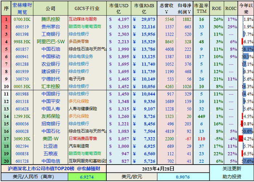The height and width of the screenshot is (182, 254).
Task: Click the 电子元件 industry cell
Action: coord(87,79)
